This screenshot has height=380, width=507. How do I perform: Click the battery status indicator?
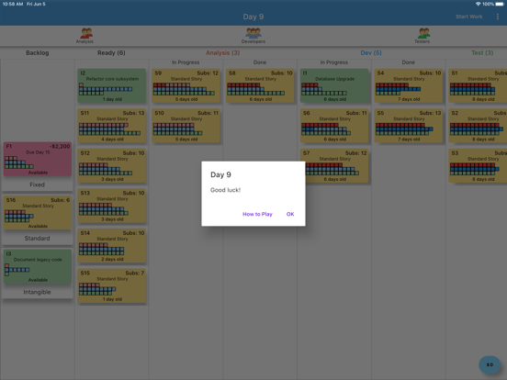[x=500, y=4]
